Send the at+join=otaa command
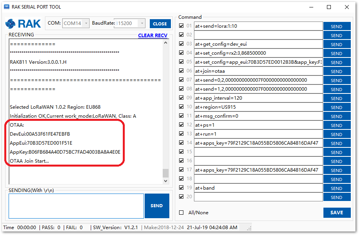Viewport: 359px width, 235px height. (x=337, y=71)
